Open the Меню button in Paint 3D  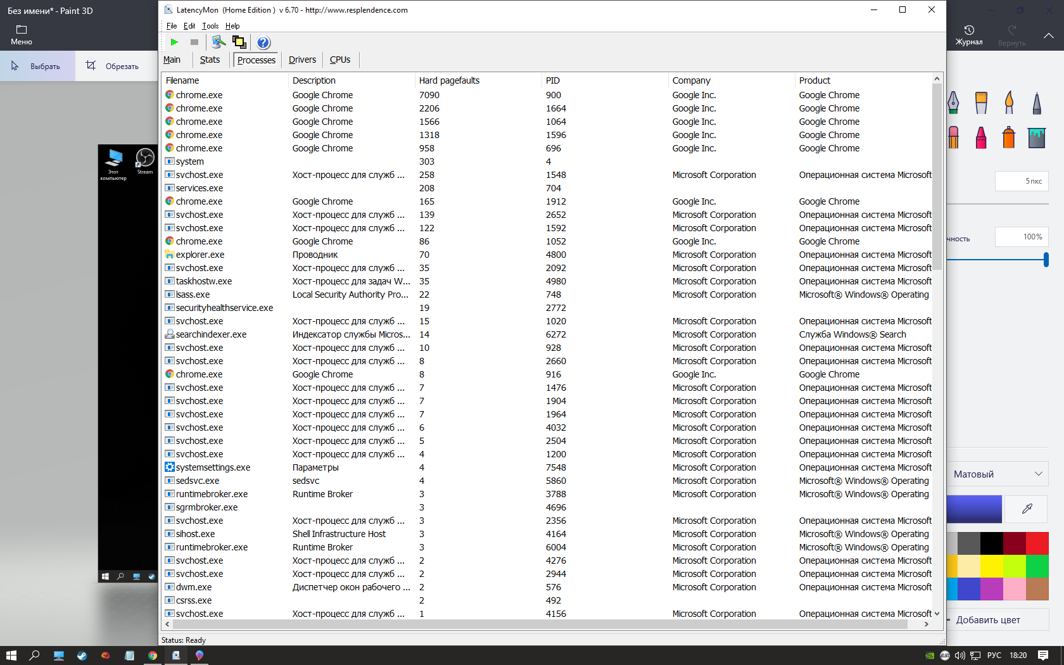pos(22,35)
